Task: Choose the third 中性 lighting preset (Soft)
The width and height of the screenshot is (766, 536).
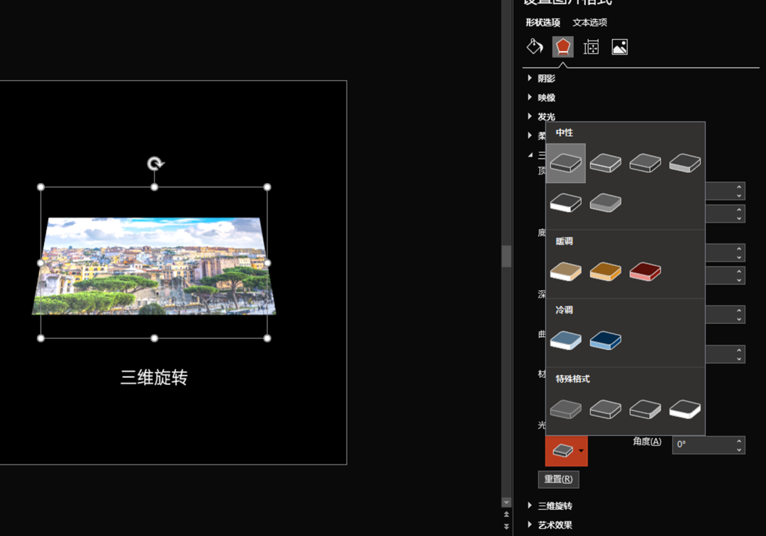Action: tap(645, 163)
